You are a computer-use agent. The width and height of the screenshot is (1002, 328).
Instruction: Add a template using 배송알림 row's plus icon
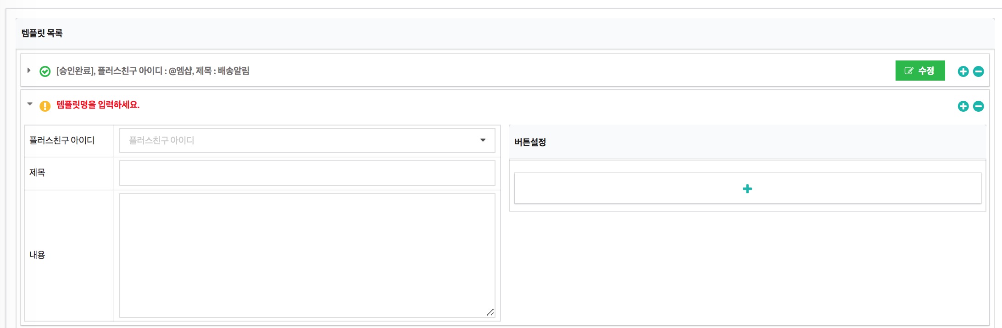coord(963,71)
